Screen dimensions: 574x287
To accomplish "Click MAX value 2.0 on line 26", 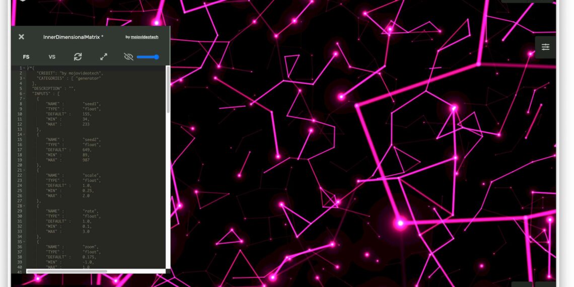I will (x=86, y=196).
